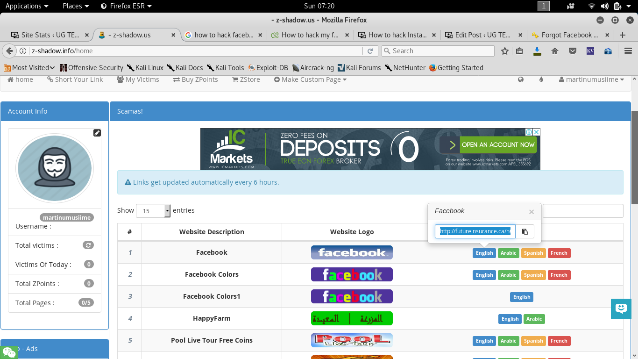
Task: Open Firefox ESR application menu
Action: pos(126,6)
